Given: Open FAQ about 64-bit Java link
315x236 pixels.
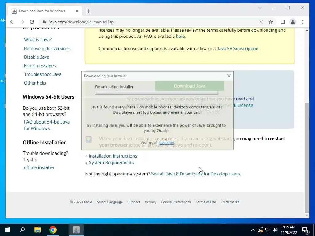Looking at the screenshot, I should coord(47,125).
